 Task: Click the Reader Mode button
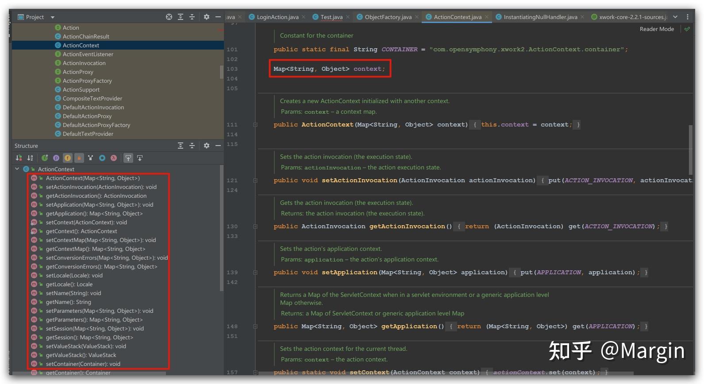(x=657, y=29)
